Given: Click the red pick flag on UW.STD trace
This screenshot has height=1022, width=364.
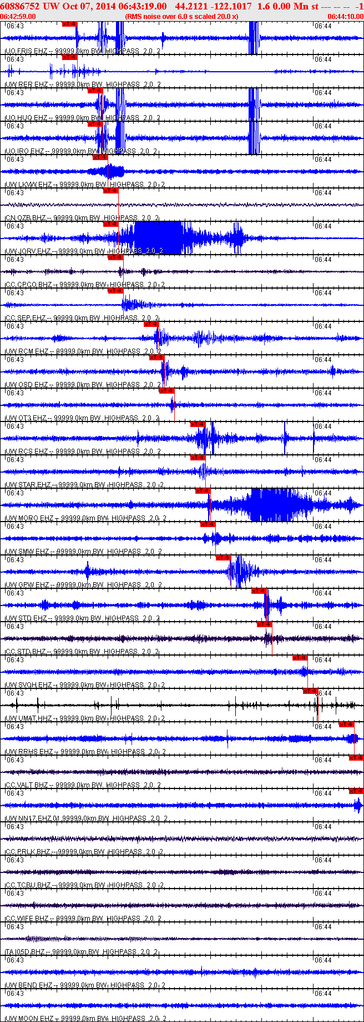Looking at the screenshot, I should tap(259, 591).
